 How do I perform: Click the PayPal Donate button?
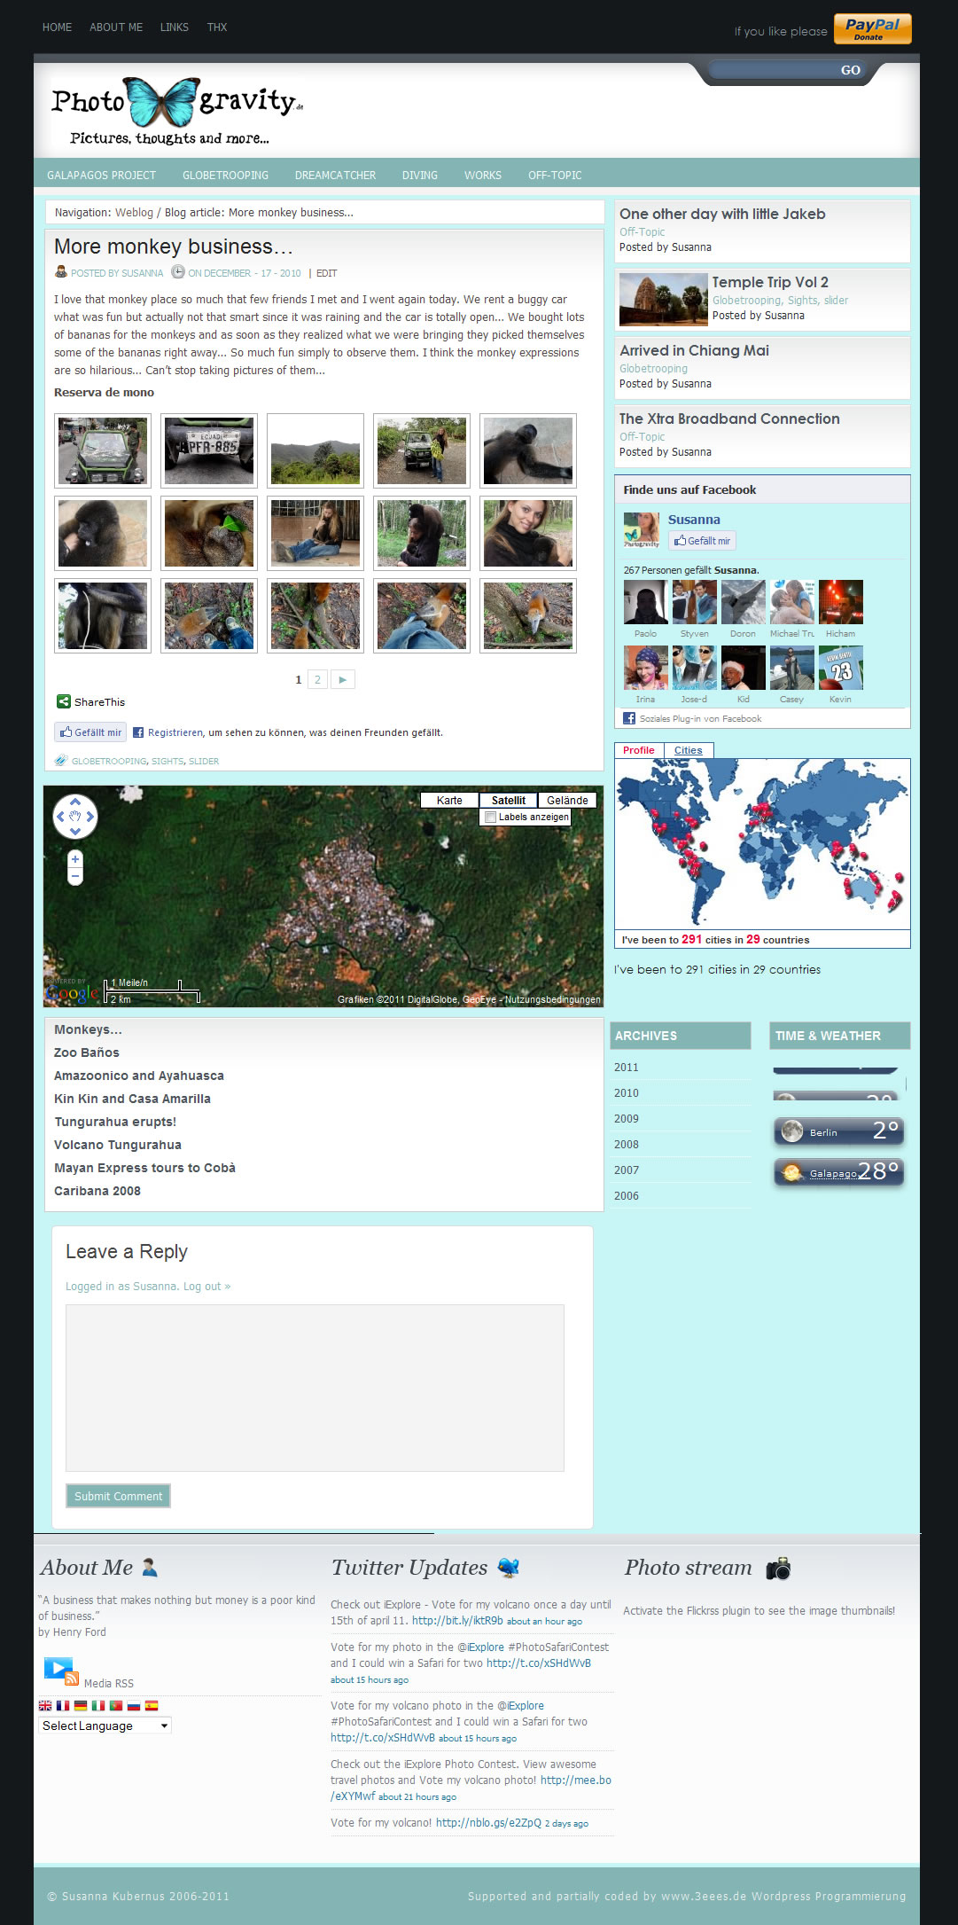872,28
